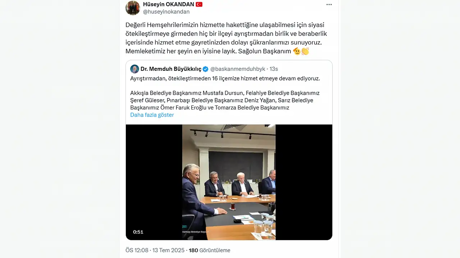Viewport: 460px width, 258px height.
Task: Open the ÖS 12:08 post time link
Action: pyautogui.click(x=137, y=250)
